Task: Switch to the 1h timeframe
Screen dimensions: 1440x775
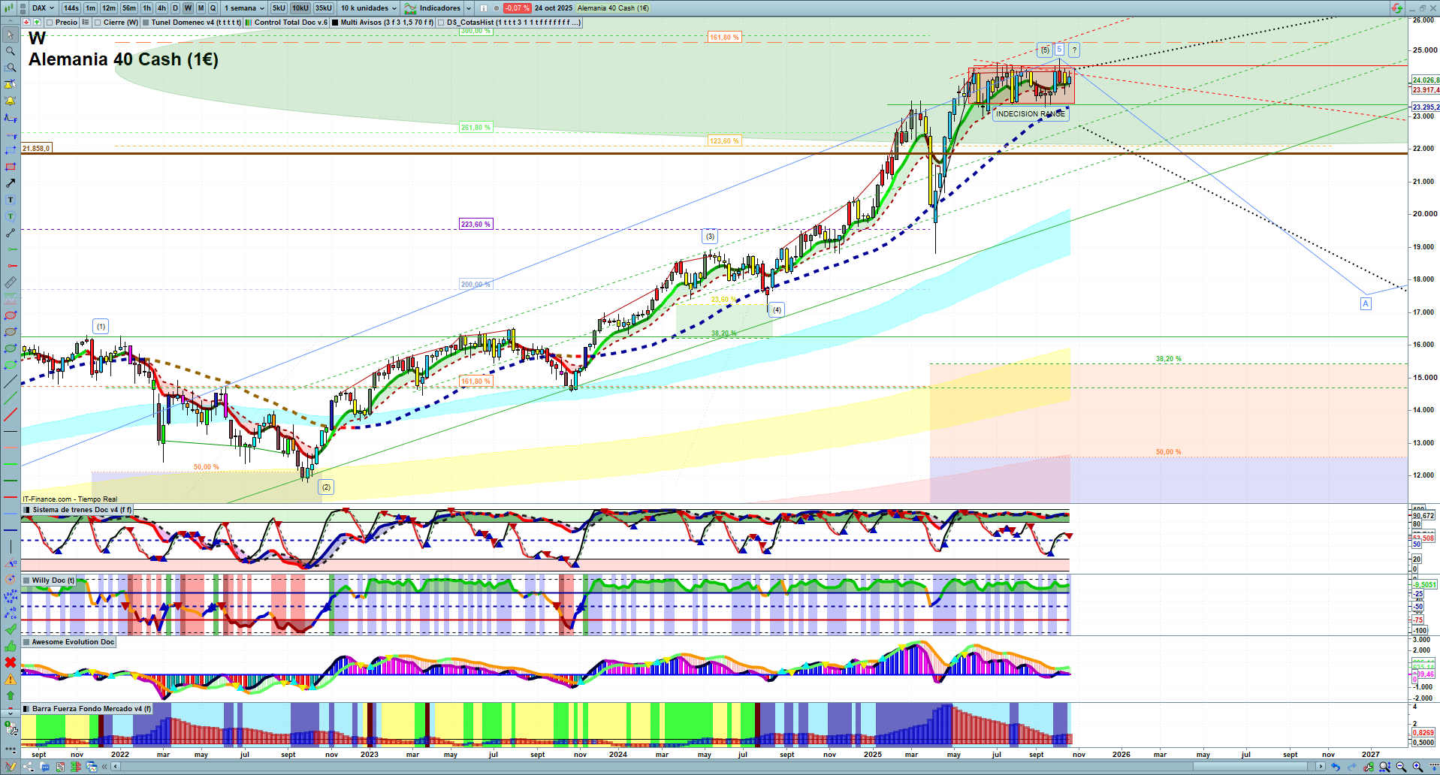Action: (x=146, y=8)
